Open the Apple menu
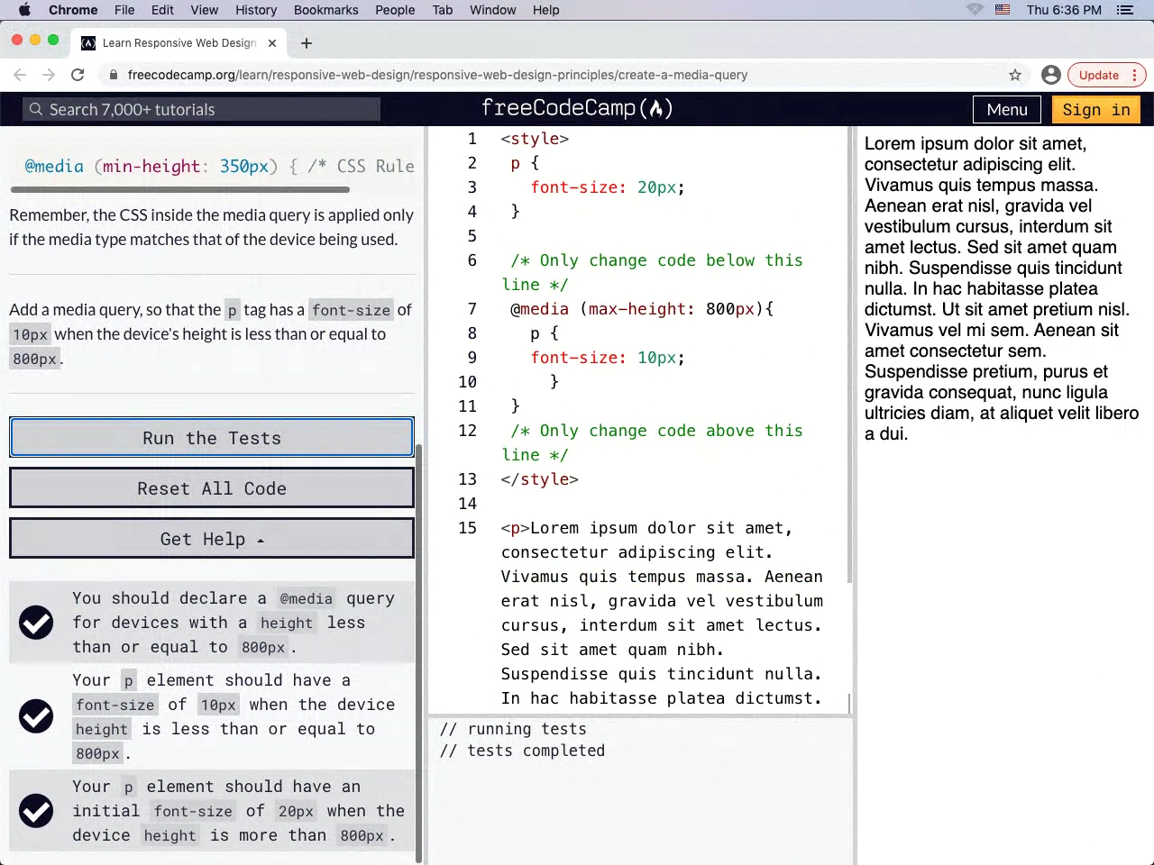Screen dimensions: 1154x865 point(24,10)
